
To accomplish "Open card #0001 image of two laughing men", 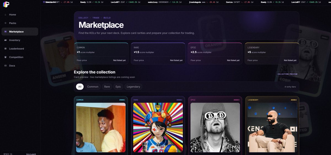I will pyautogui.click(x=101, y=128).
